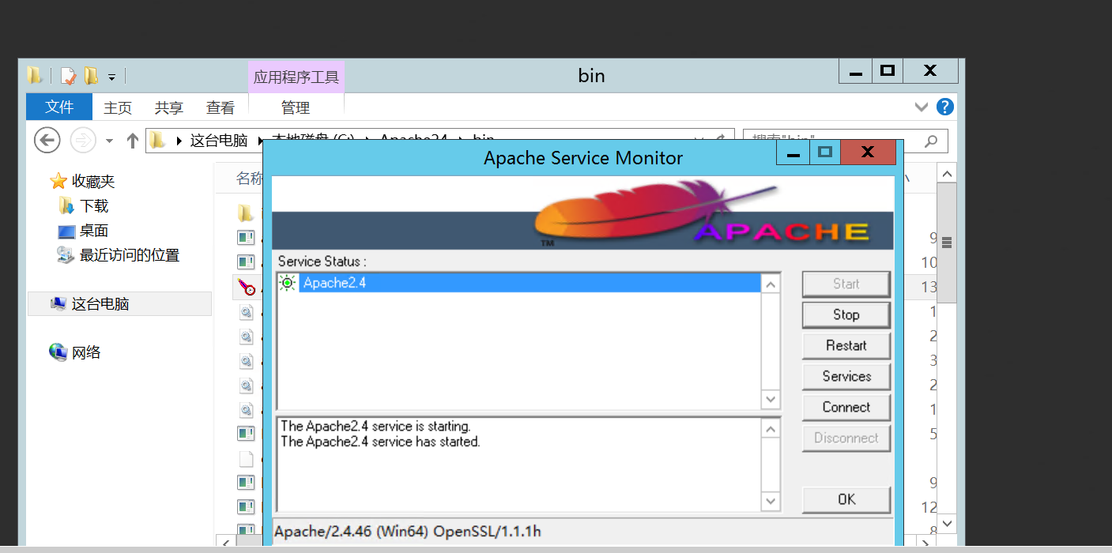Open Explorer help via the question mark icon

coord(944,107)
